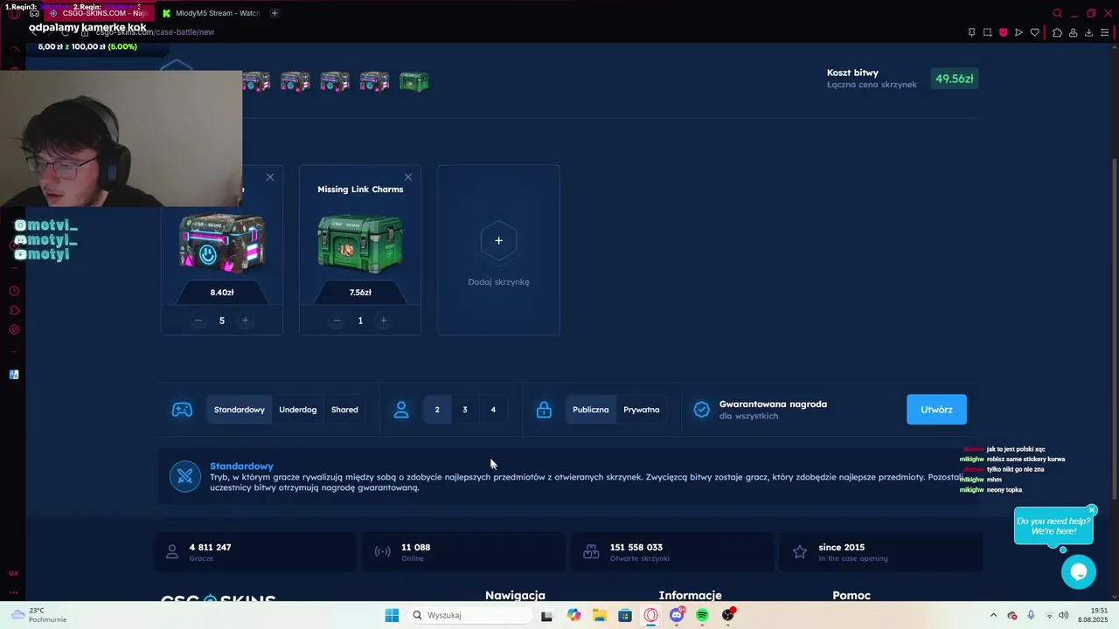
Task: Open the sidebar extensions cube icon
Action: (14, 310)
